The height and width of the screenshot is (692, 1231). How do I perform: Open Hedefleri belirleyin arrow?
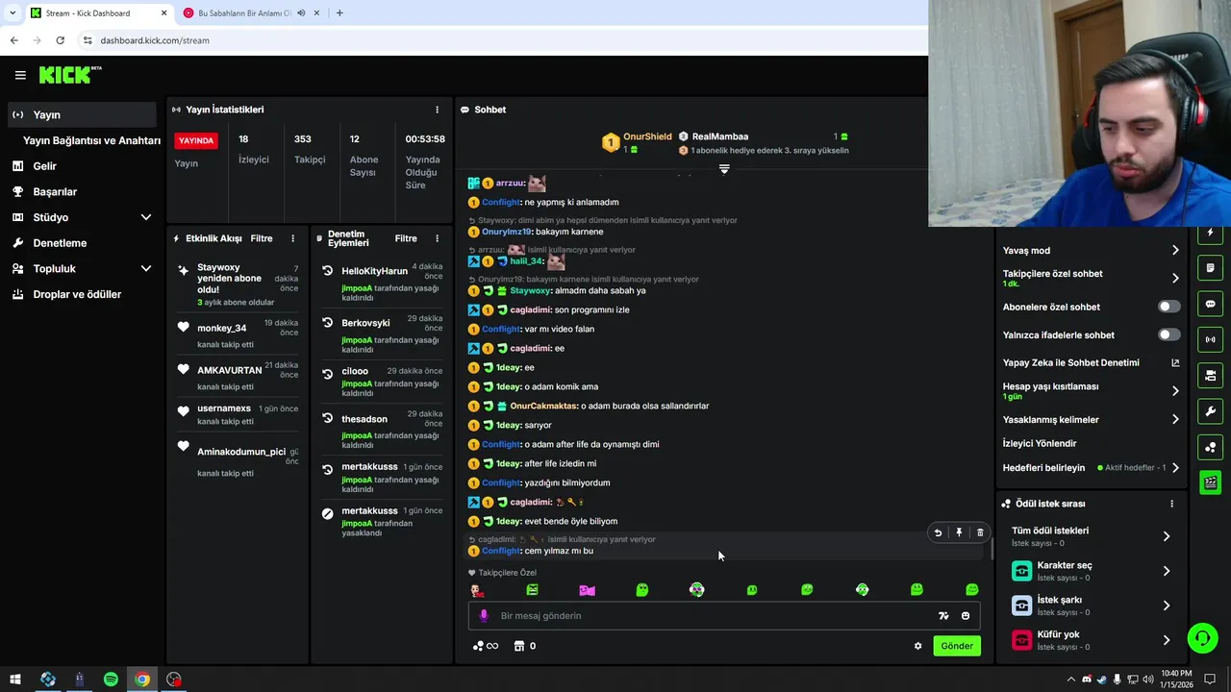(1175, 468)
